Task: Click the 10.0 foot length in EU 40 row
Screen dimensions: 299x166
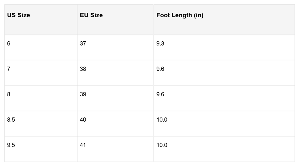Action: click(162, 120)
